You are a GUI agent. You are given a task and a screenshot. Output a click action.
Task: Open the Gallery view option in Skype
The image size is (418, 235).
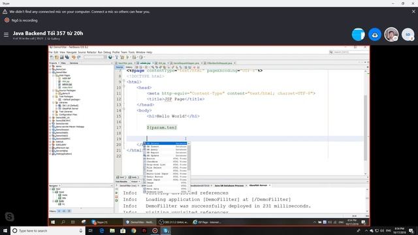tap(54, 39)
